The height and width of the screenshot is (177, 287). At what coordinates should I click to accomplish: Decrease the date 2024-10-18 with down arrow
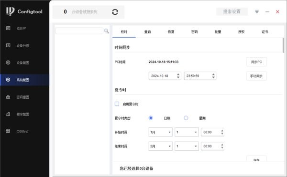point(178,77)
